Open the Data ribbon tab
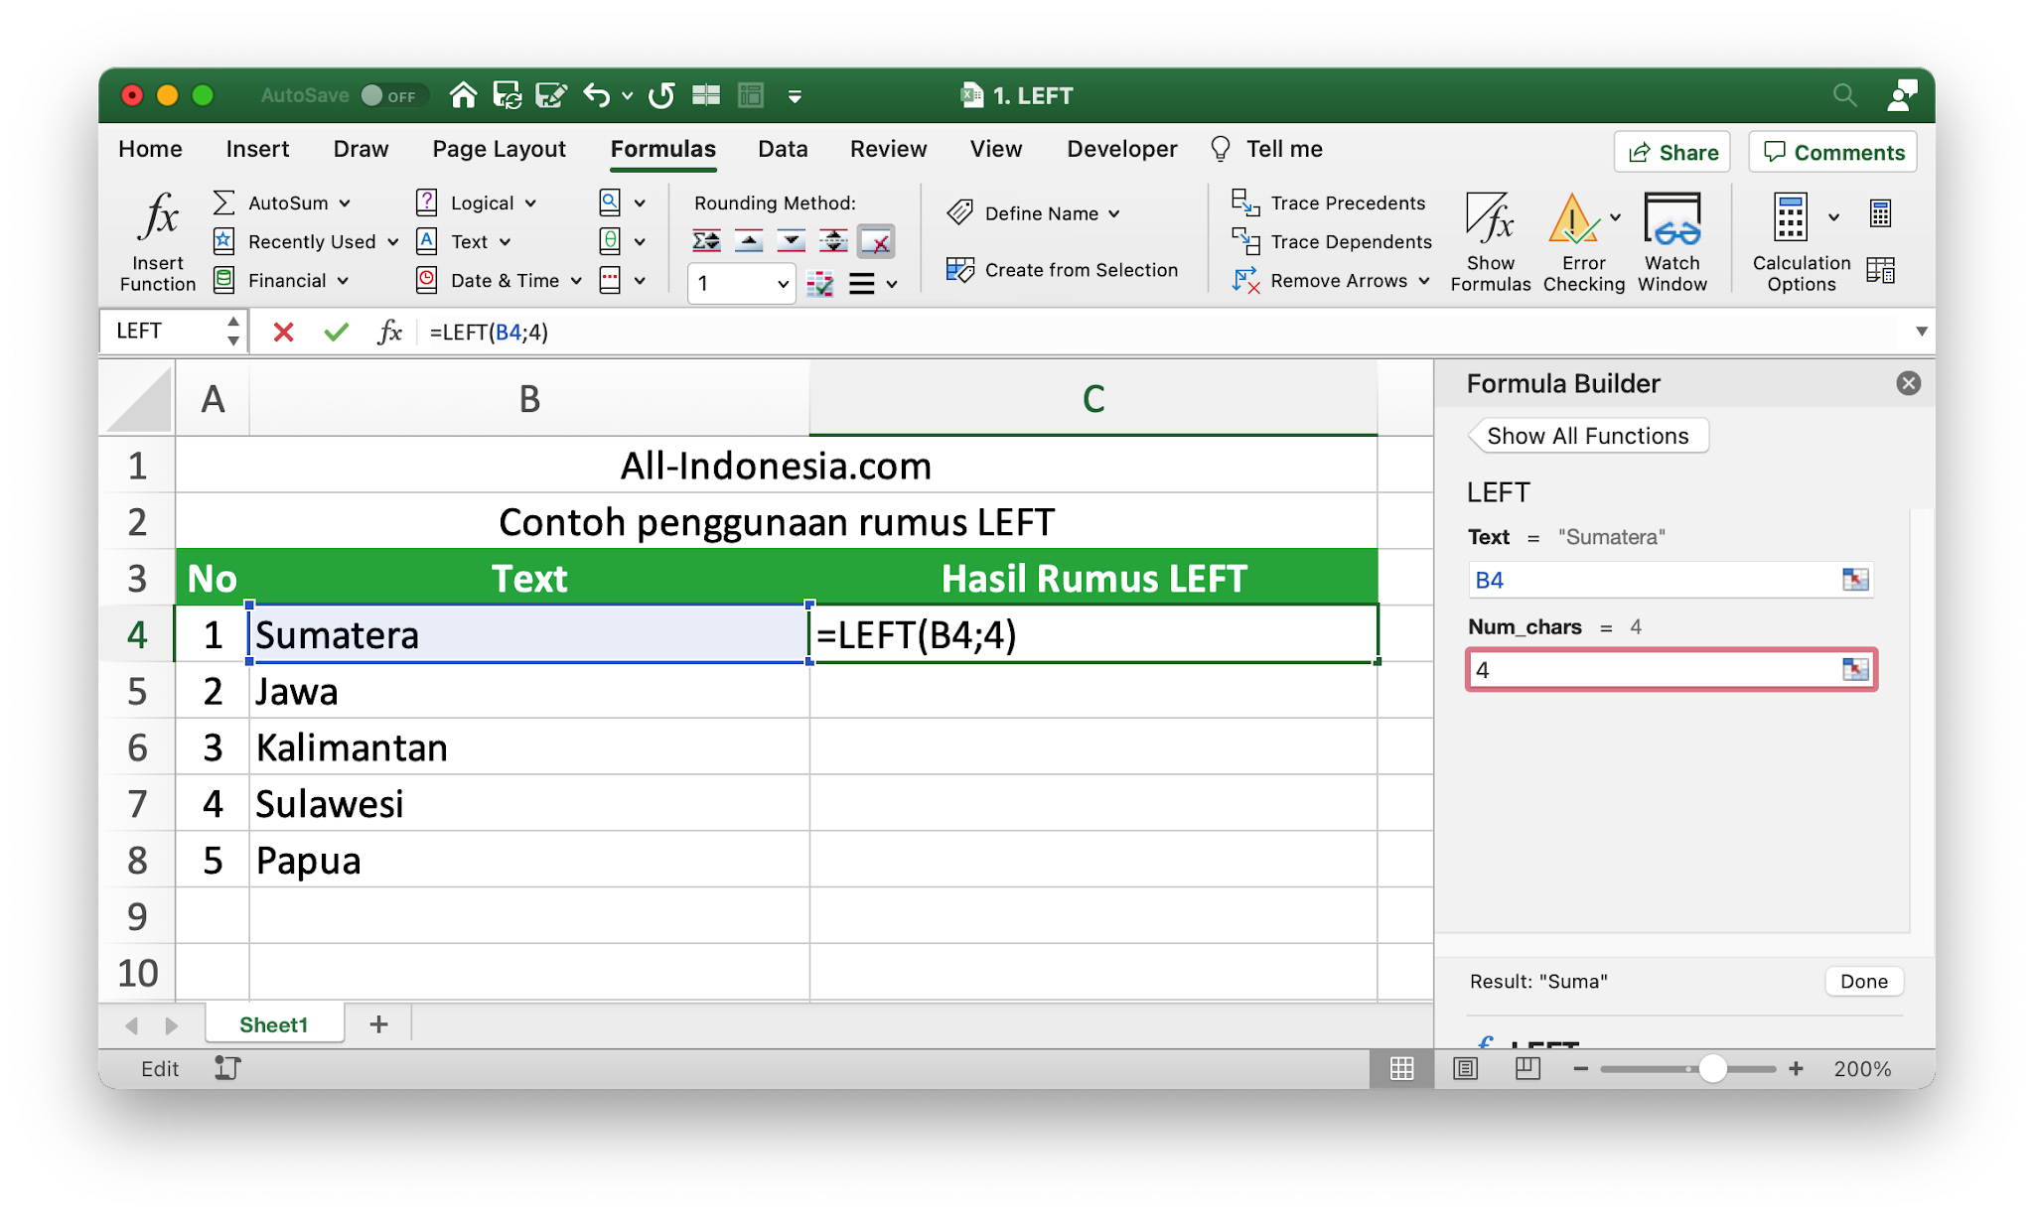The height and width of the screenshot is (1219, 2034). (x=782, y=149)
